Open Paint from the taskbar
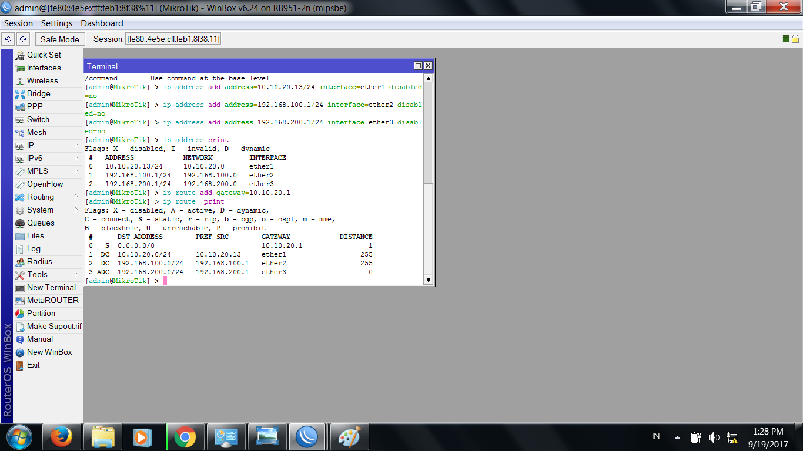This screenshot has height=451, width=803. [x=349, y=437]
